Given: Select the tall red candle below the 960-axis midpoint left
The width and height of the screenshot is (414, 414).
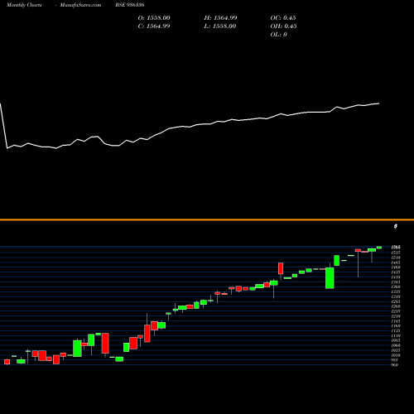Looking at the screenshot, I should [105, 343].
